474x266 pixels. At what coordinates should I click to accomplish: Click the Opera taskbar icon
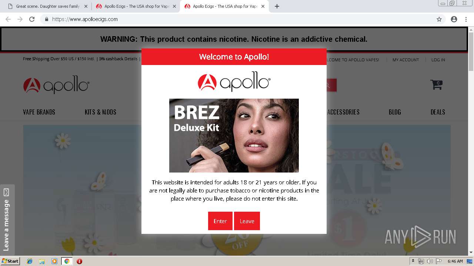(x=79, y=261)
